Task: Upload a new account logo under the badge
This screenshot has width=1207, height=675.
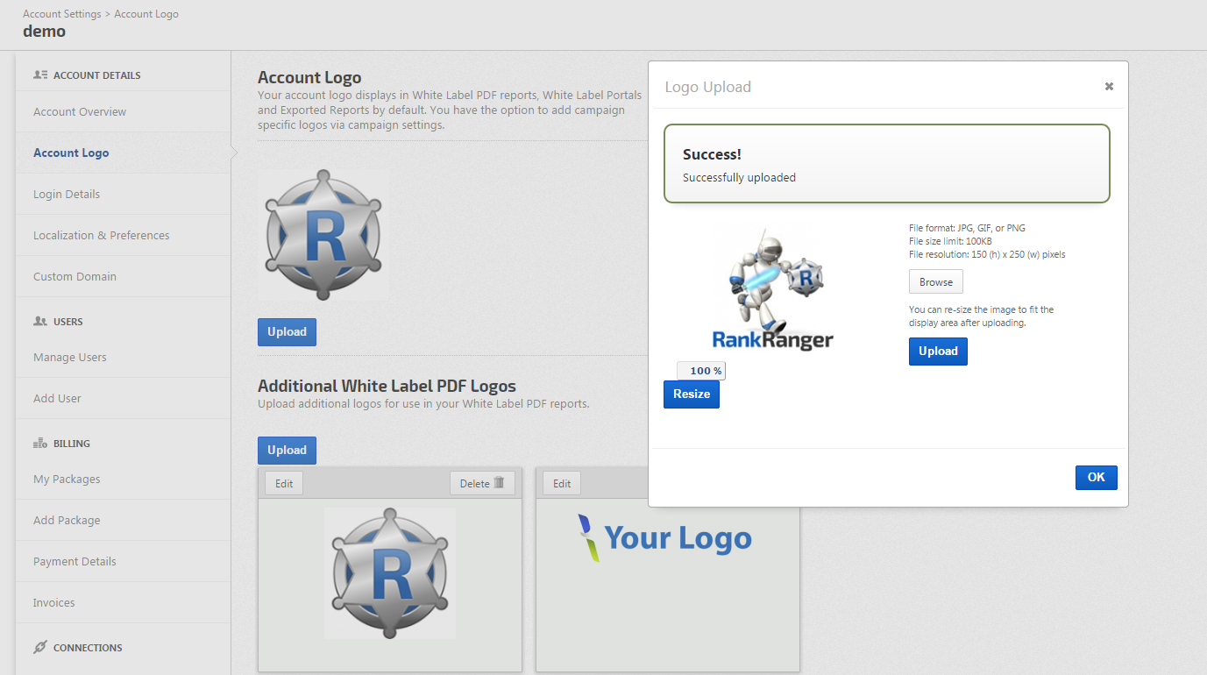Action: 287,332
